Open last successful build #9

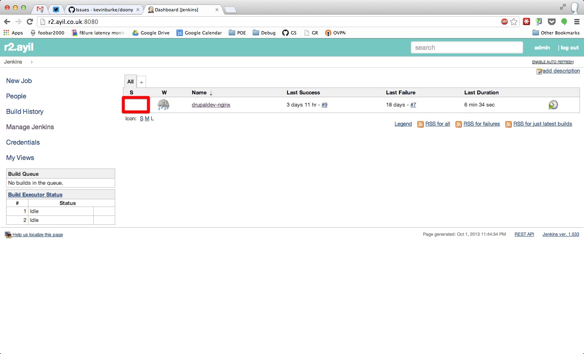(324, 105)
